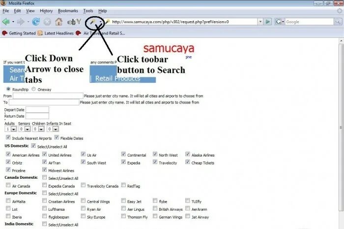
Task: Open the History menu
Action: [x=46, y=11]
